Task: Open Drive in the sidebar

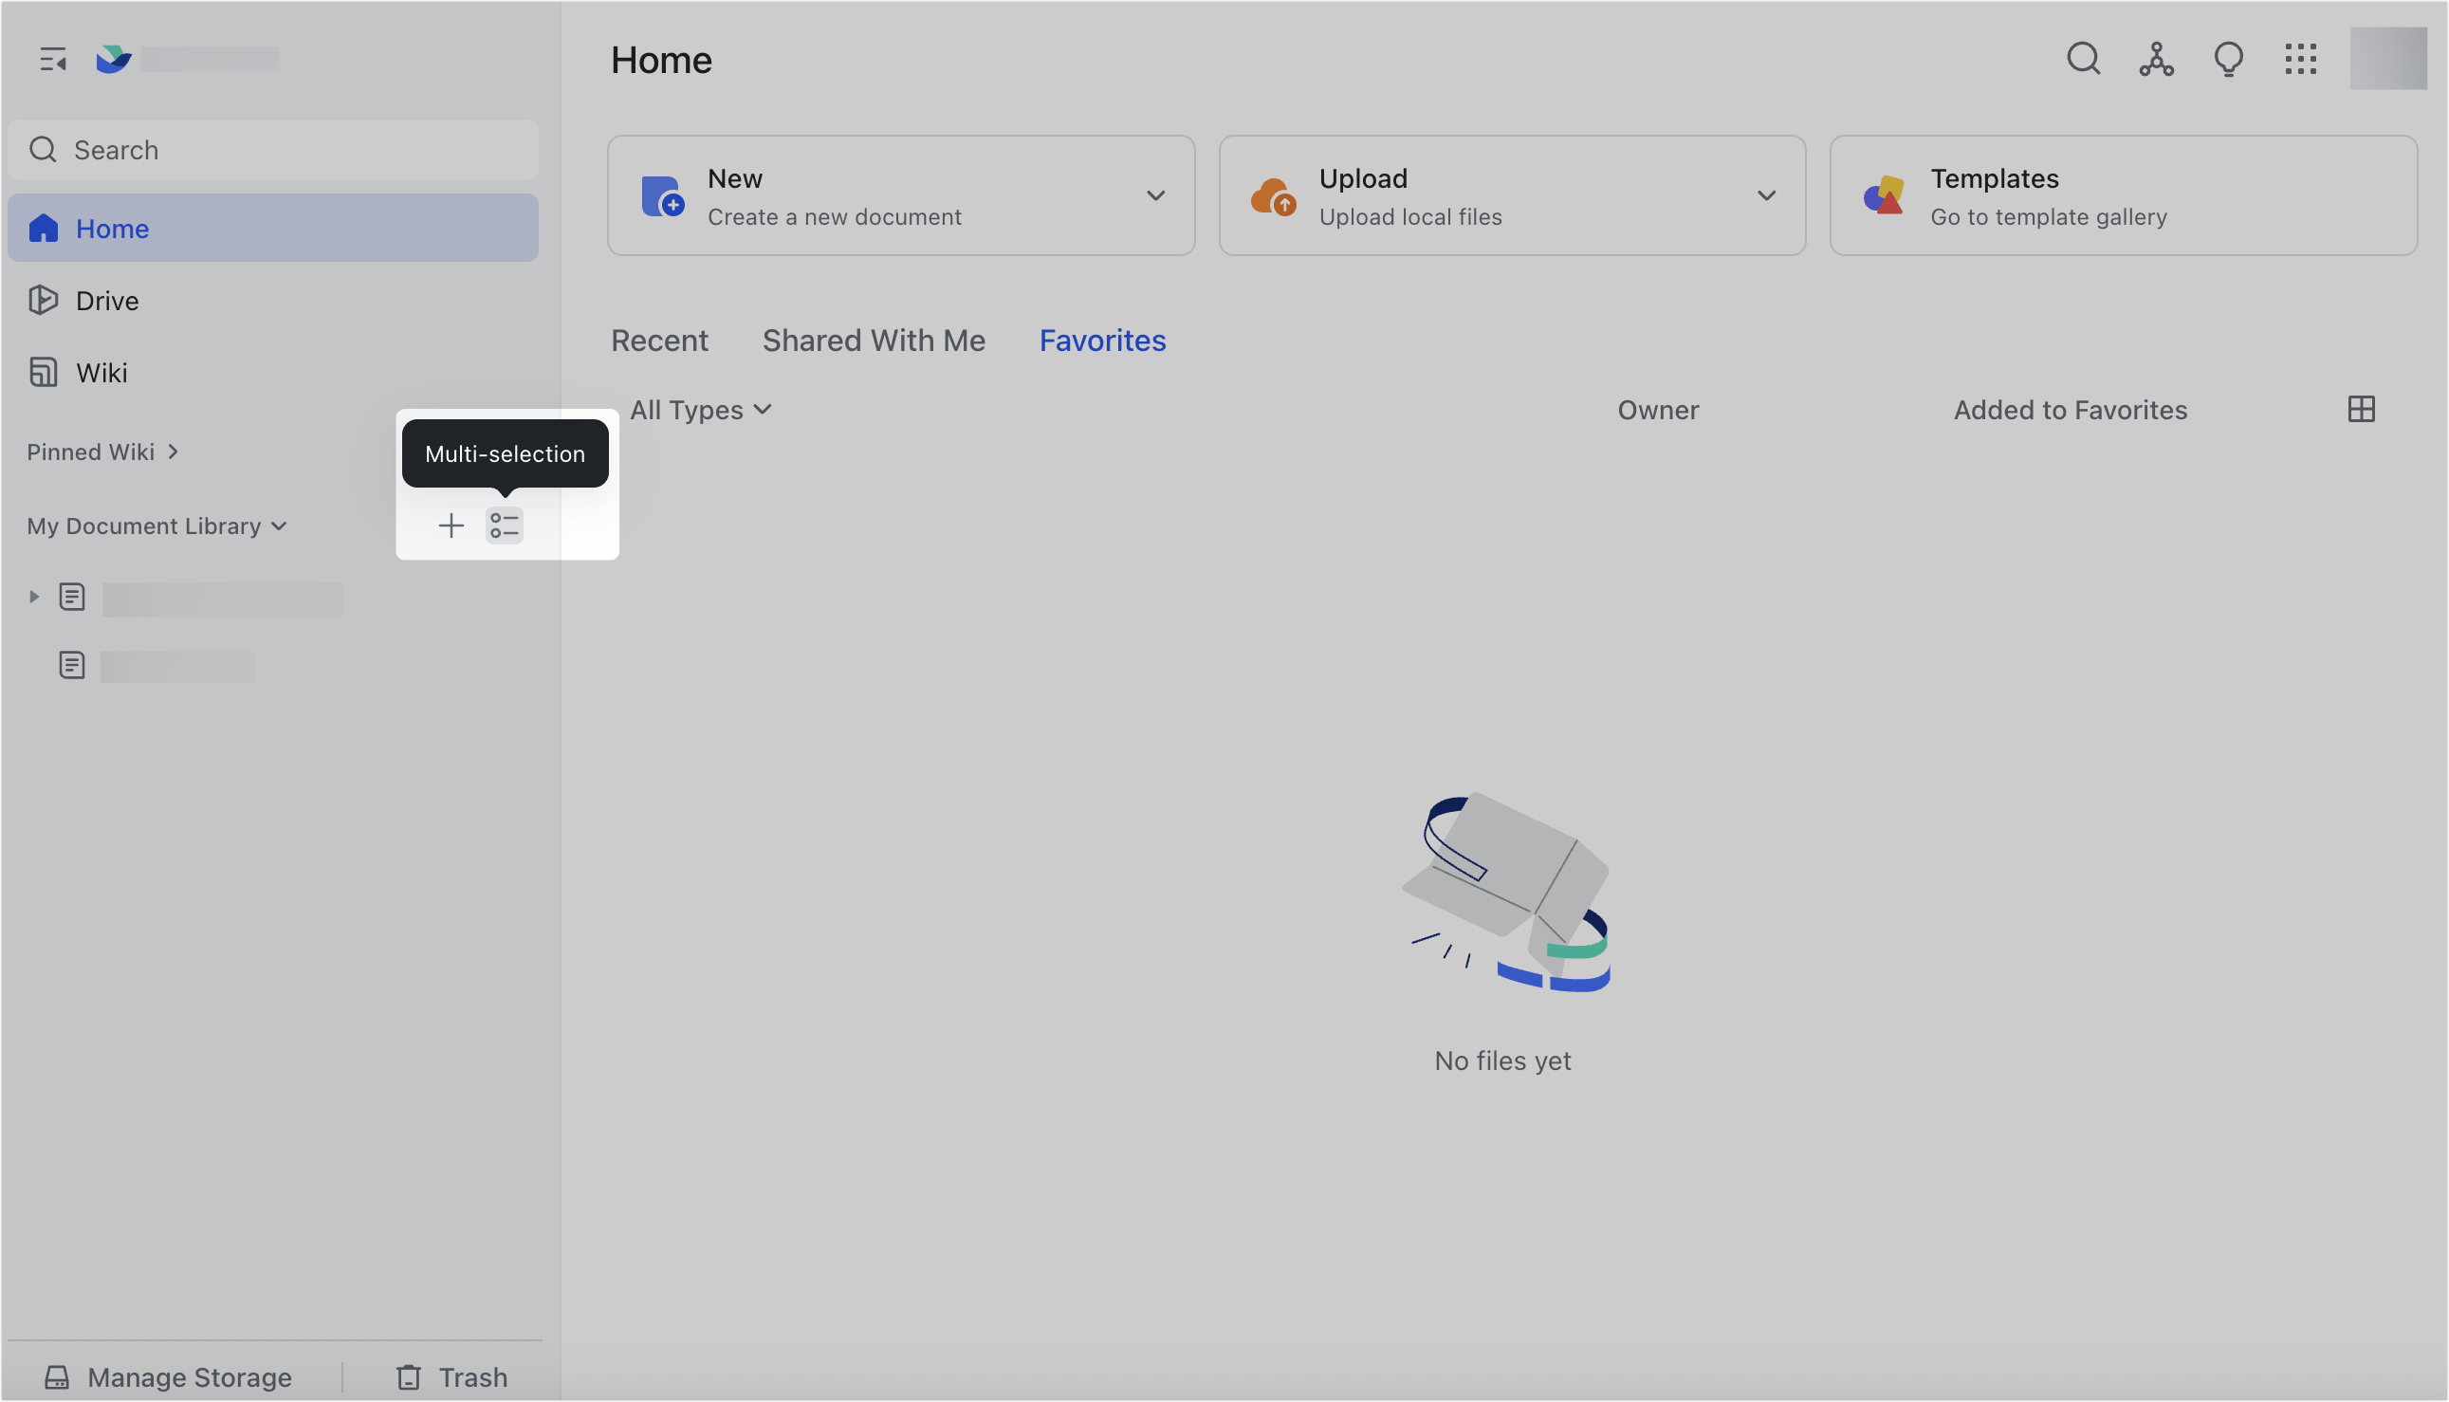Action: pyautogui.click(x=107, y=301)
